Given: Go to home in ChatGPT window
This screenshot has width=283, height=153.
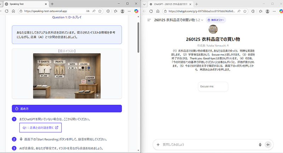Looking at the screenshot, I should [158, 11].
